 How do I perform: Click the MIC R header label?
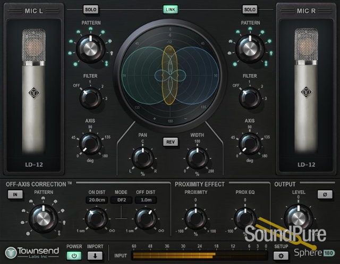click(306, 11)
